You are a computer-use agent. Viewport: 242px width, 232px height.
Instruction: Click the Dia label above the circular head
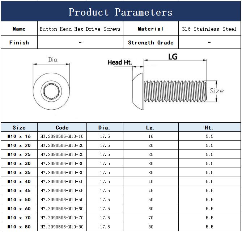[53, 60]
